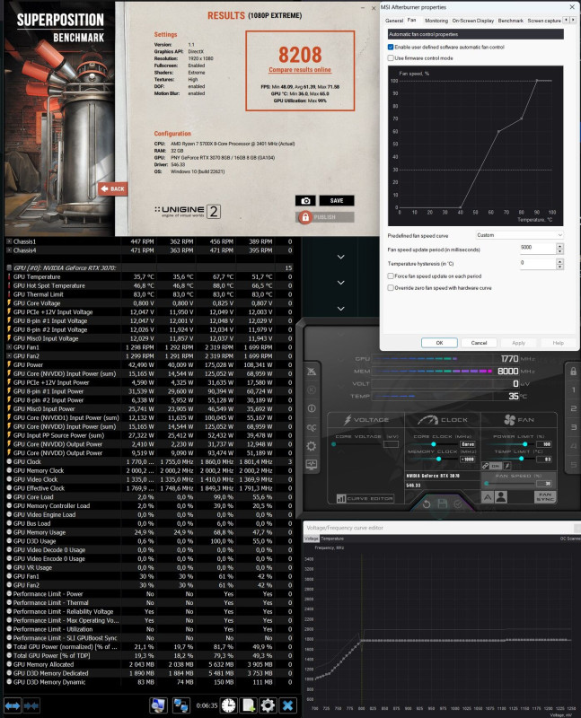Increase fan speed update period spinner
Viewport: 581px width, 718px height.
[x=559, y=246]
